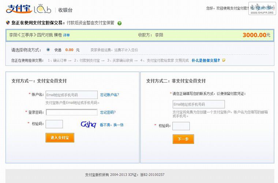278x183 pixels.
Task: Focus the non-member 校验码 field
Action: pos(181,126)
